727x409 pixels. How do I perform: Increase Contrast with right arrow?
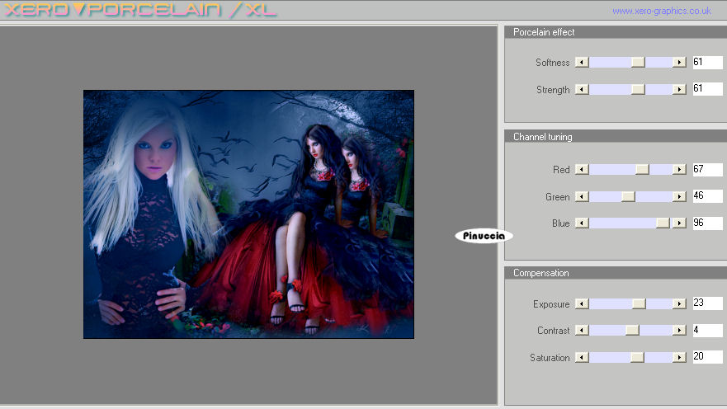point(679,331)
